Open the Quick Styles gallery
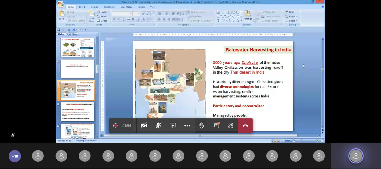The width and height of the screenshot is (381, 169). 257,16
